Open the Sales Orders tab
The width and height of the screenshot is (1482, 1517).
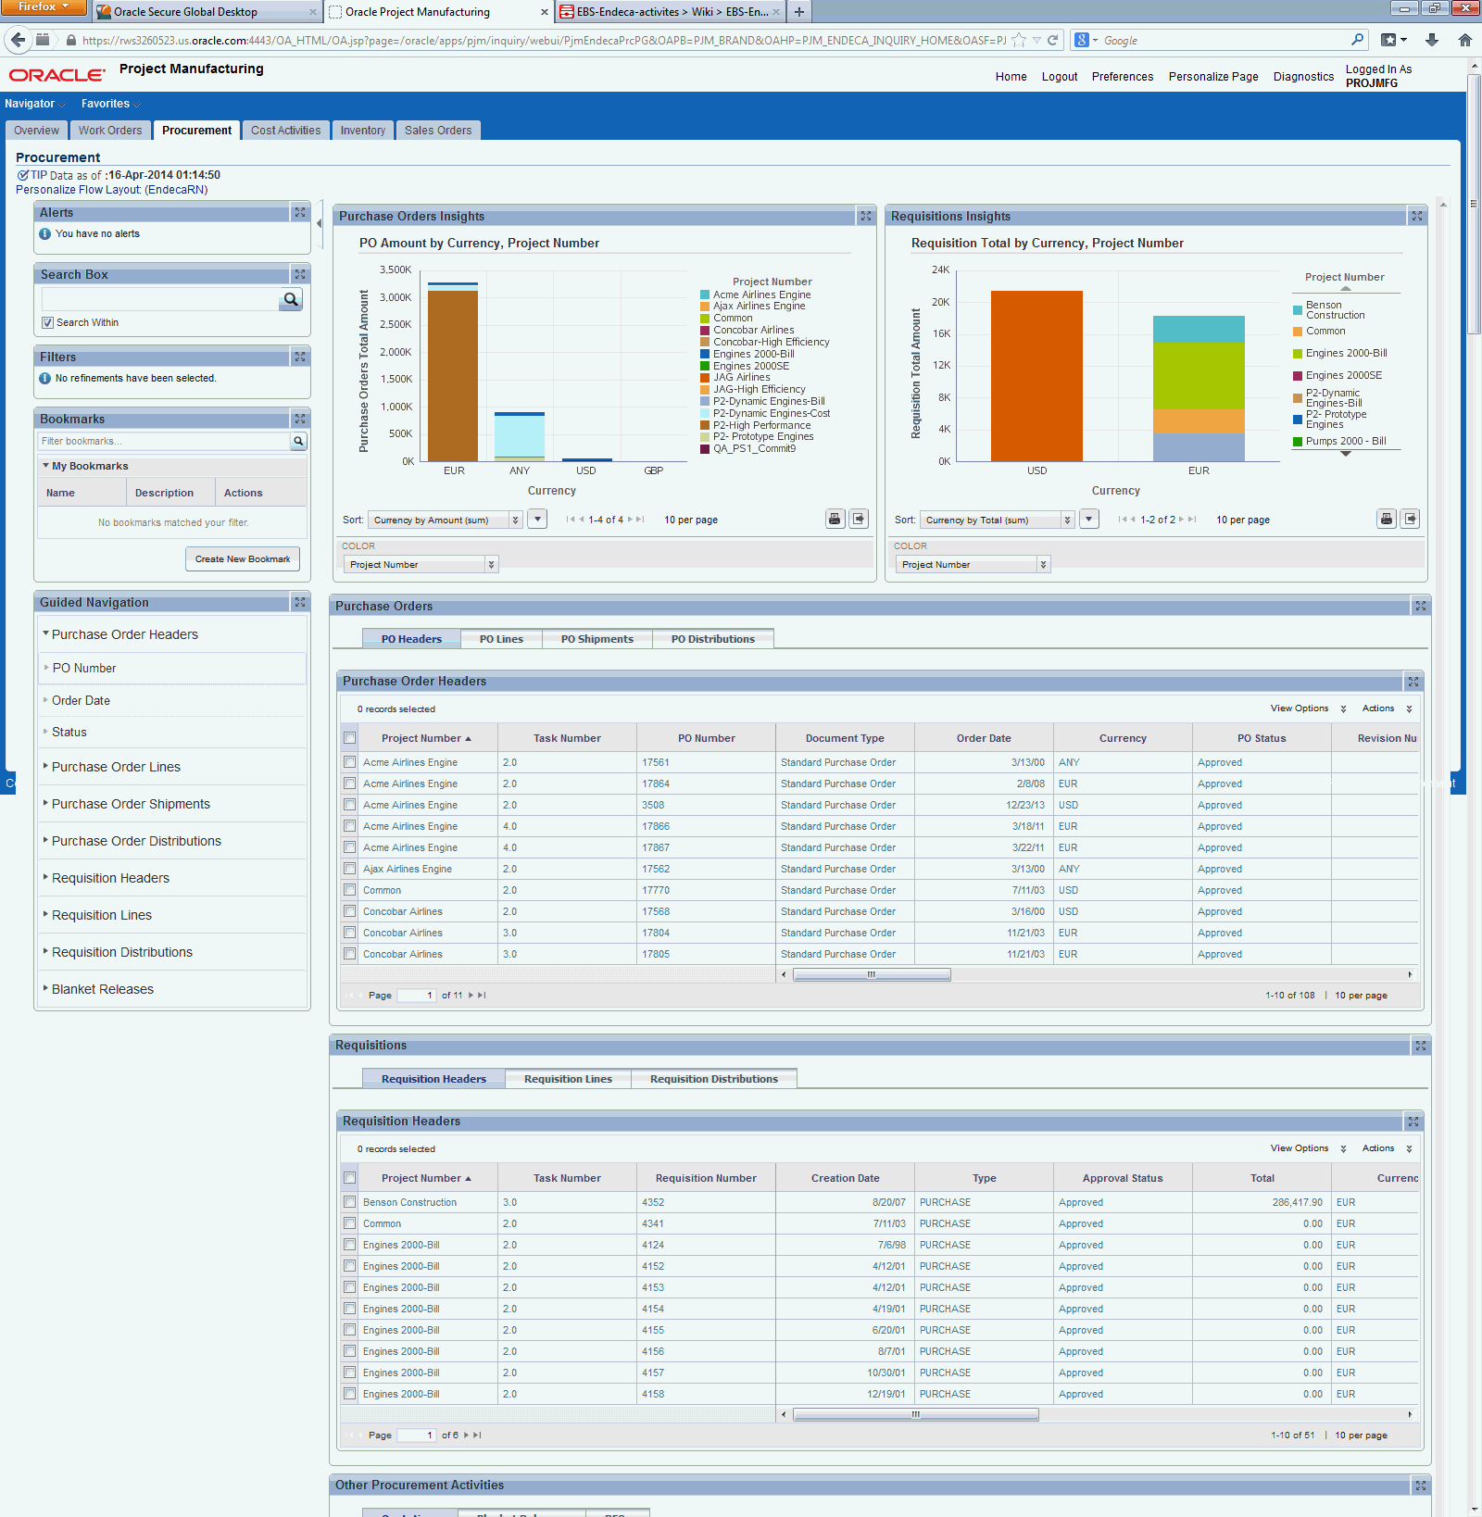(438, 131)
